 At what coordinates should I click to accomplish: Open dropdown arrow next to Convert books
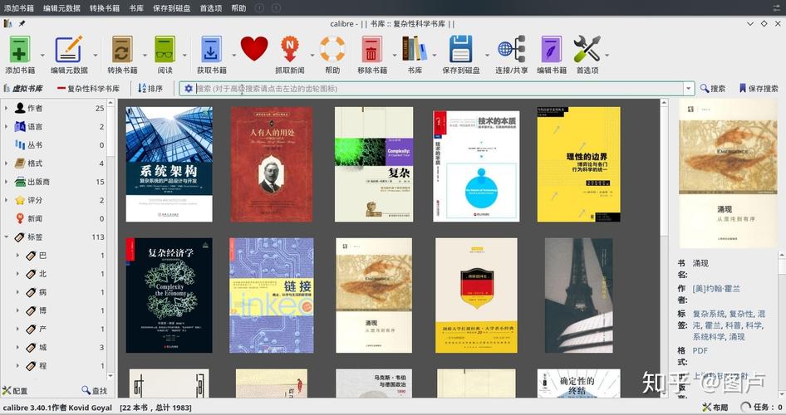tap(145, 55)
